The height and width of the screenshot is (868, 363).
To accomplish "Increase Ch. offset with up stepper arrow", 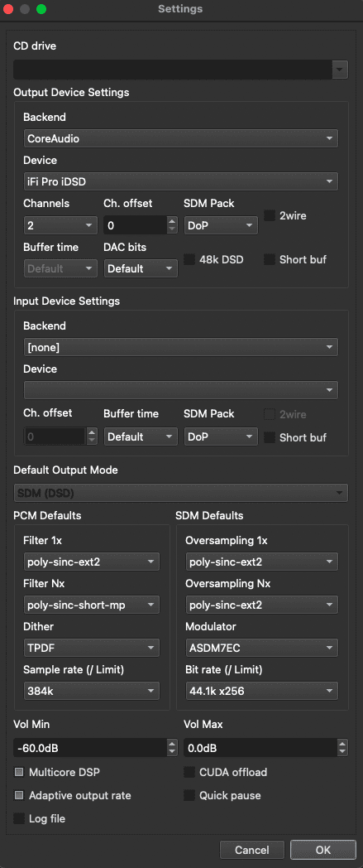I will 172,221.
